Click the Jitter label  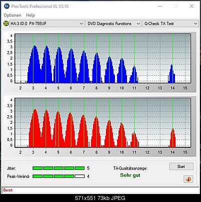pyautogui.click(x=11, y=168)
